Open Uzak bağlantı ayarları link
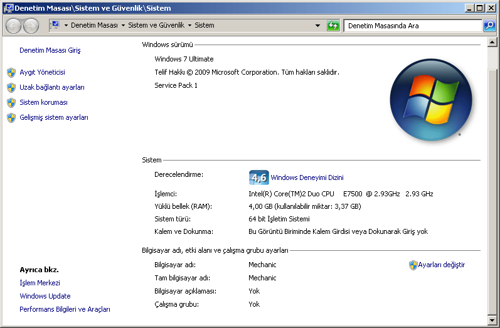The height and width of the screenshot is (328, 500). pyautogui.click(x=52, y=87)
